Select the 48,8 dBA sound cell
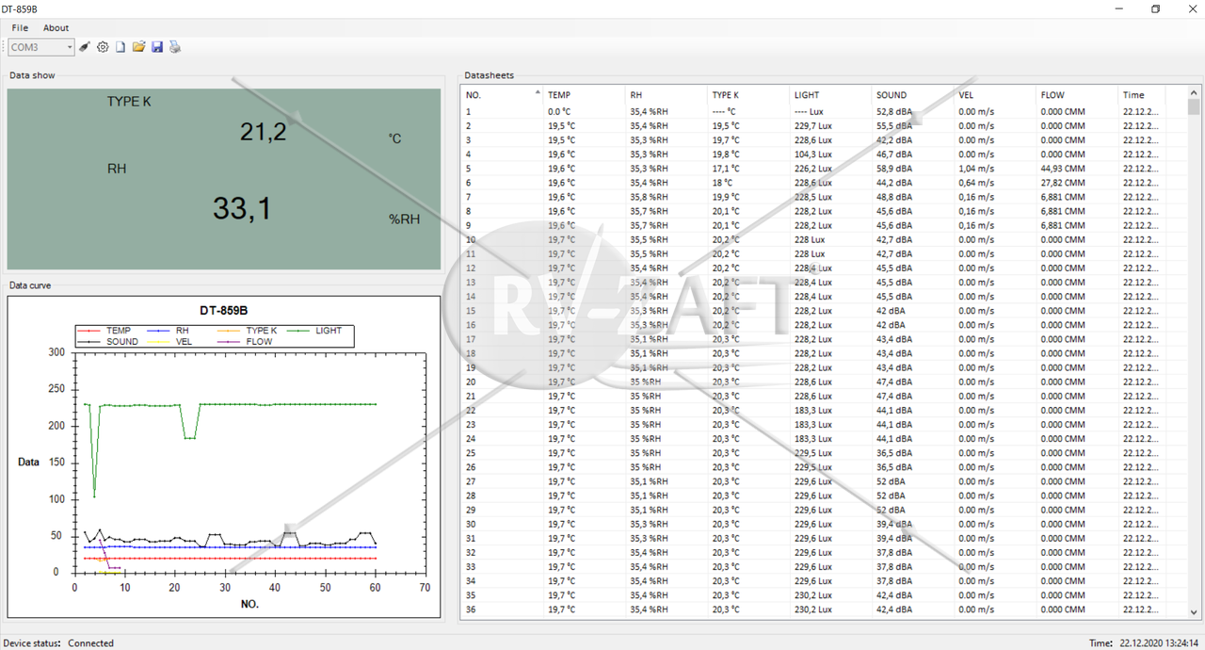This screenshot has height=650, width=1205. click(894, 197)
